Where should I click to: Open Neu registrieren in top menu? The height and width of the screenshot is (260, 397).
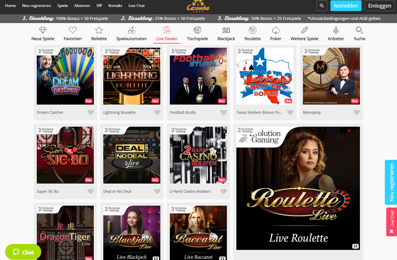pyautogui.click(x=37, y=6)
